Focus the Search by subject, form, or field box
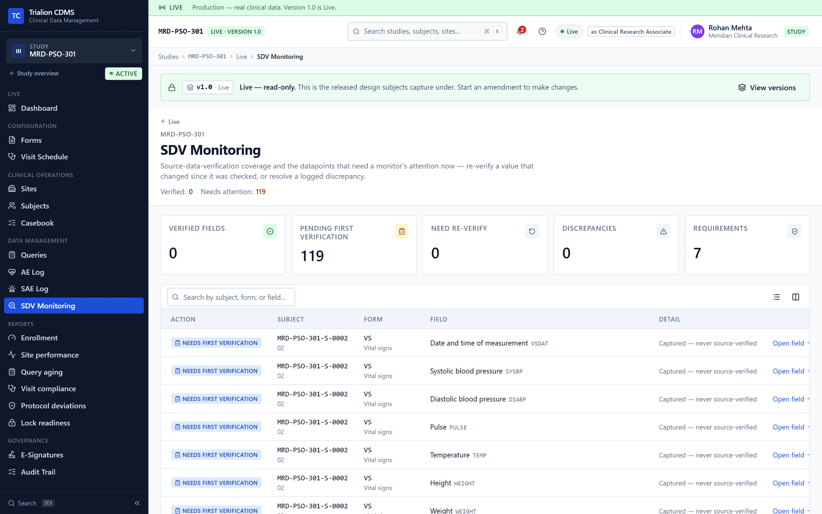The width and height of the screenshot is (822, 514). (231, 297)
